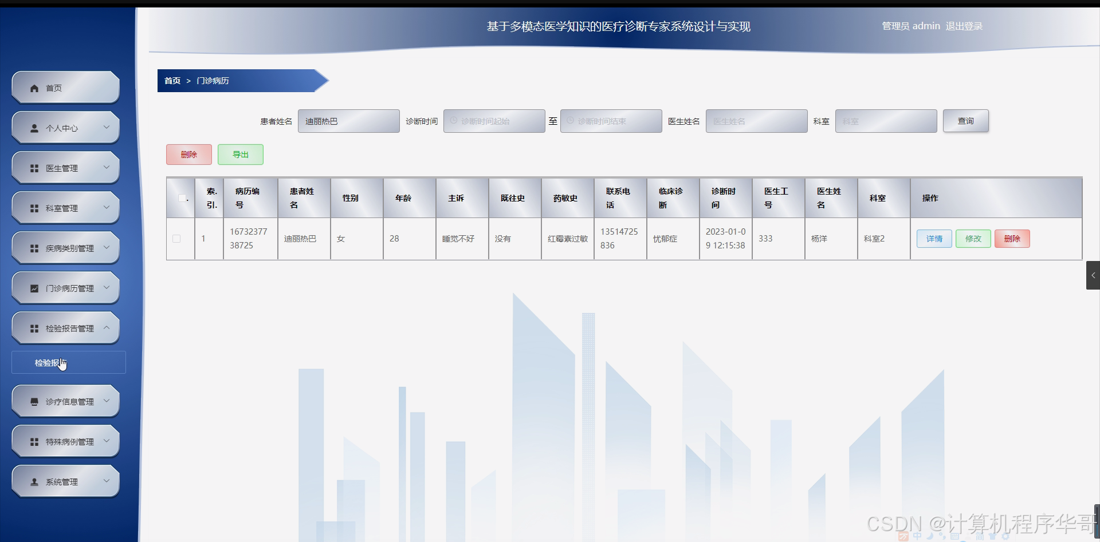This screenshot has width=1100, height=542.
Task: Expand the 医生管理 menu chevron
Action: [107, 167]
